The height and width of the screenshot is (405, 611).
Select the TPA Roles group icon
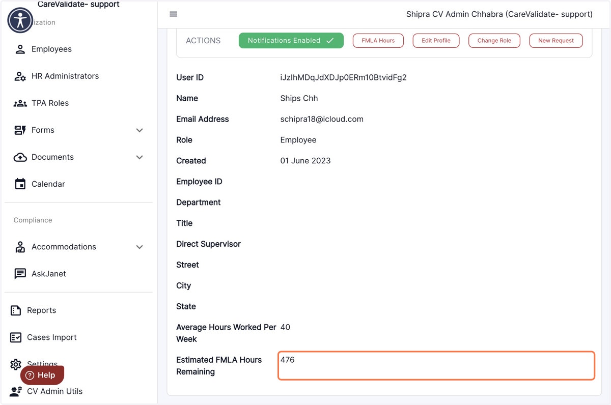pyautogui.click(x=20, y=103)
